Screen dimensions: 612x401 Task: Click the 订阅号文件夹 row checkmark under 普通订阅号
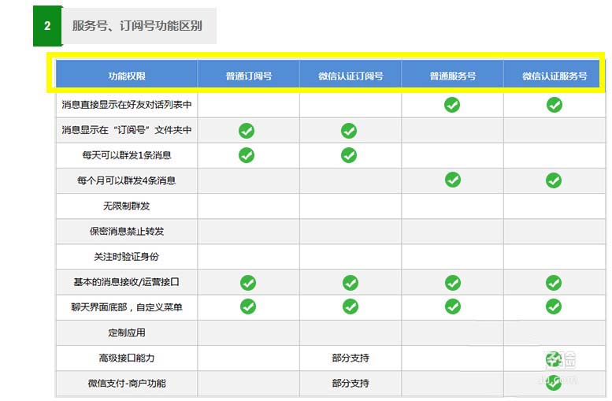pyautogui.click(x=247, y=131)
